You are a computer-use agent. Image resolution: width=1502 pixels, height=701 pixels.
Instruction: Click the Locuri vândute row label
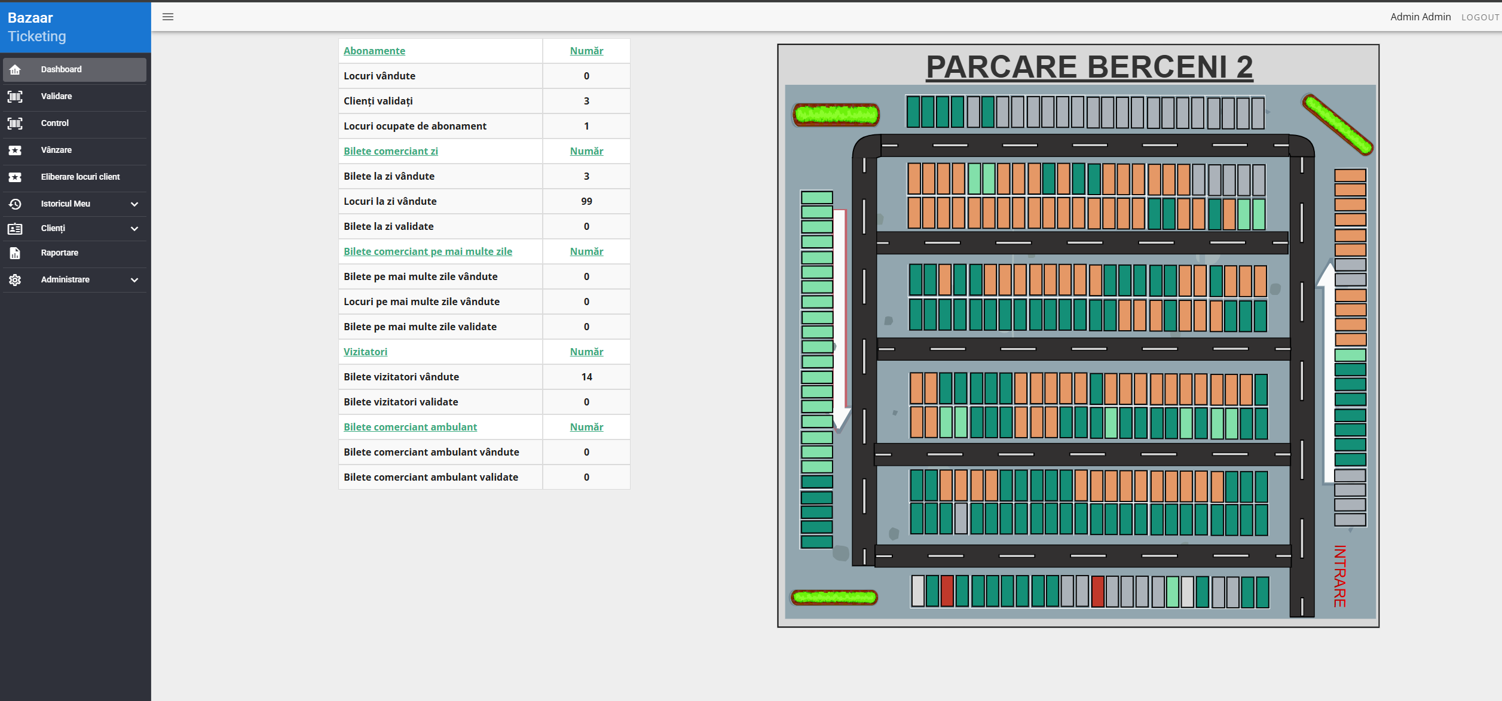click(380, 76)
